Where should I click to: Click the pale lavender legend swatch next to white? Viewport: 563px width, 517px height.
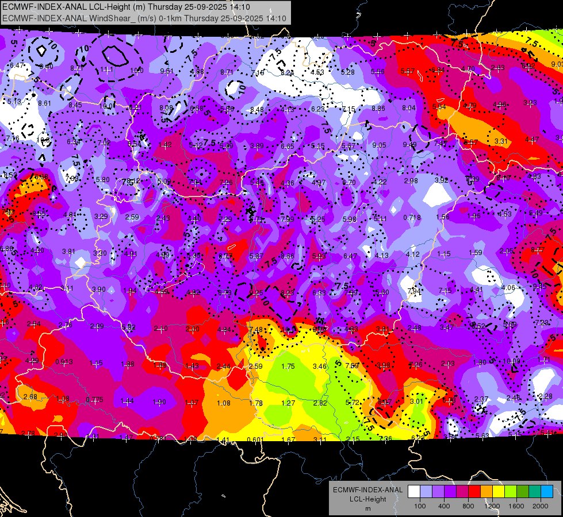[x=426, y=492]
